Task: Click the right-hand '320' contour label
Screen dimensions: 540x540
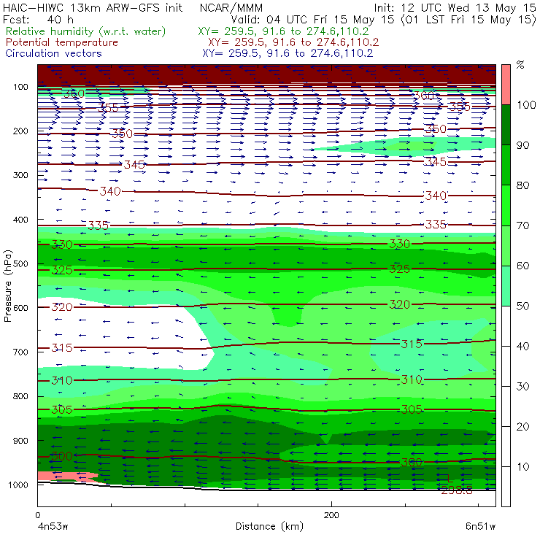Action: click(399, 304)
